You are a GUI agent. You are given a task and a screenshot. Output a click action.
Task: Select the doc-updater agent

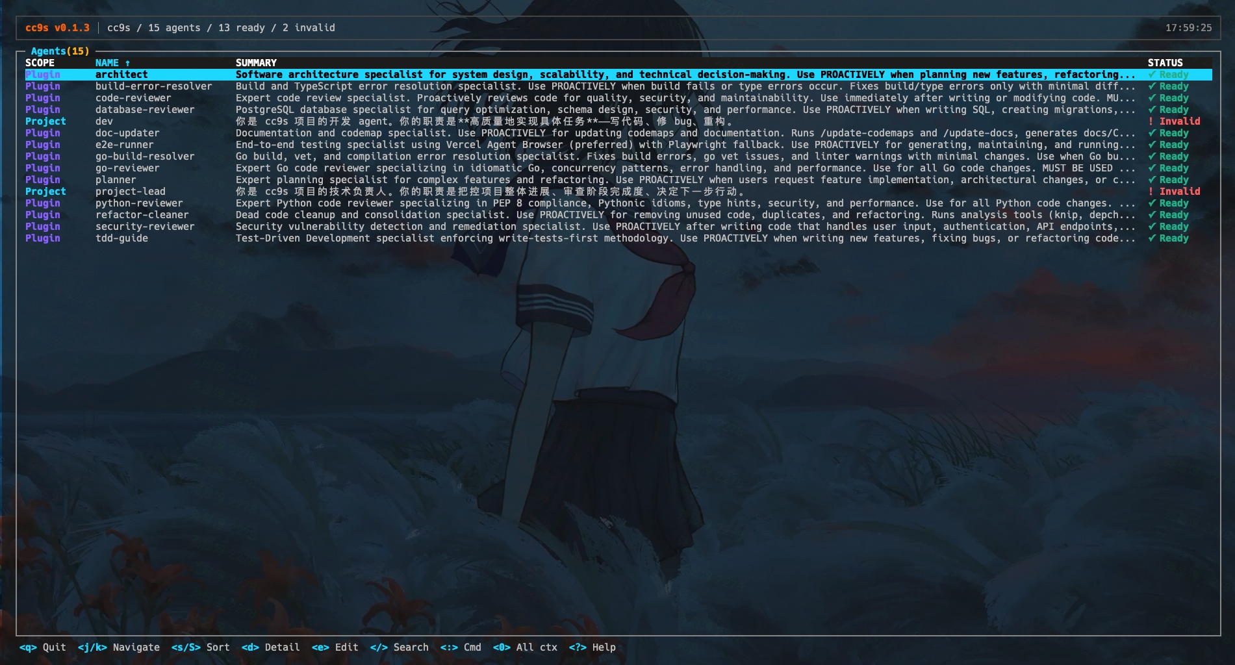point(618,133)
